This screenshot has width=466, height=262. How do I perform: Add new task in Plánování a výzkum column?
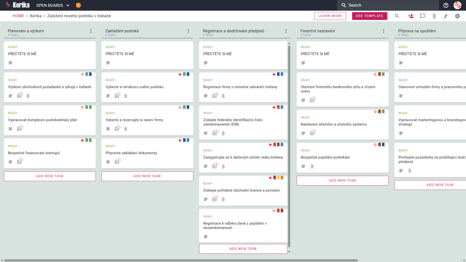[50, 176]
